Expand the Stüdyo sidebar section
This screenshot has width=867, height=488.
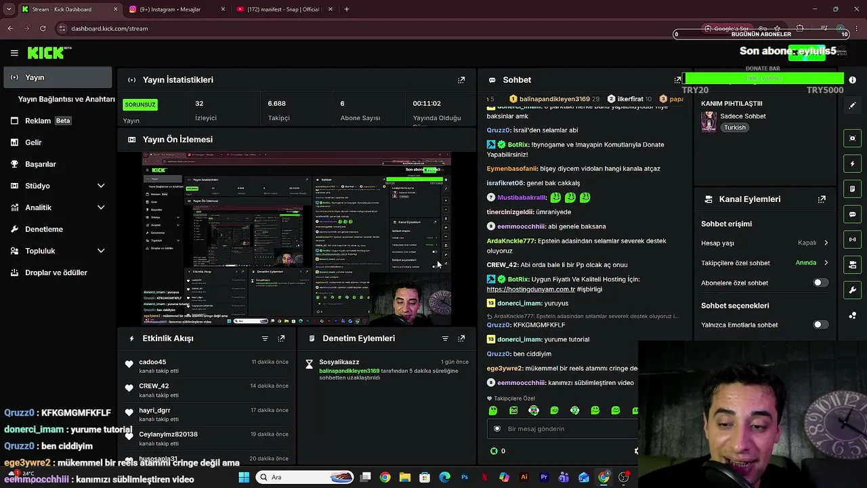(x=101, y=186)
